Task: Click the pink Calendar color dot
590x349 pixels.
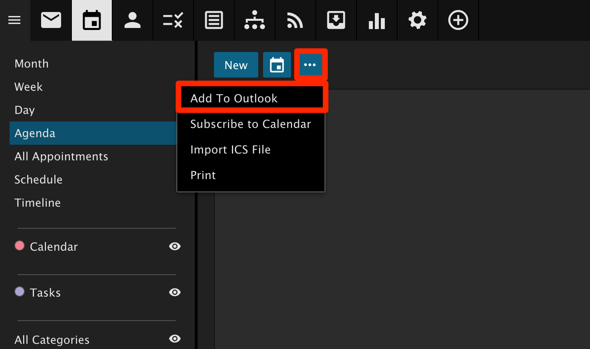Action: (x=20, y=245)
